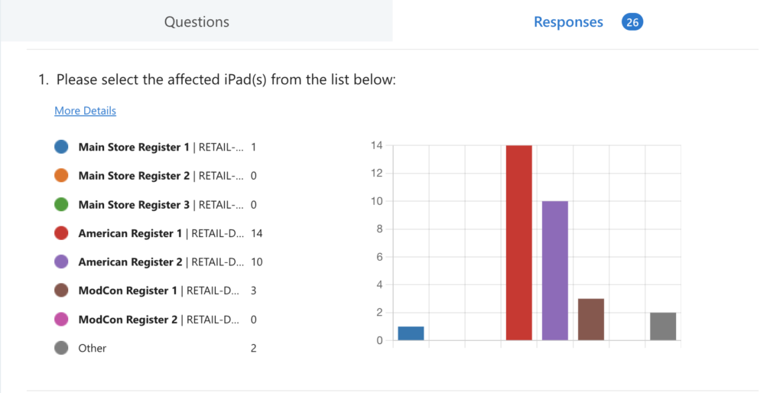Open the Responses tab
The width and height of the screenshot is (783, 393).
pyautogui.click(x=568, y=22)
